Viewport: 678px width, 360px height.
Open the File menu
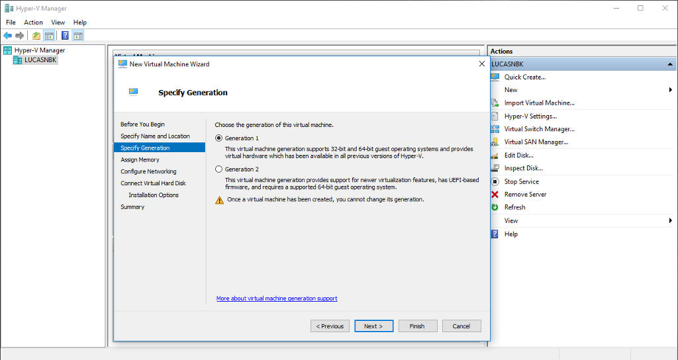(x=11, y=22)
